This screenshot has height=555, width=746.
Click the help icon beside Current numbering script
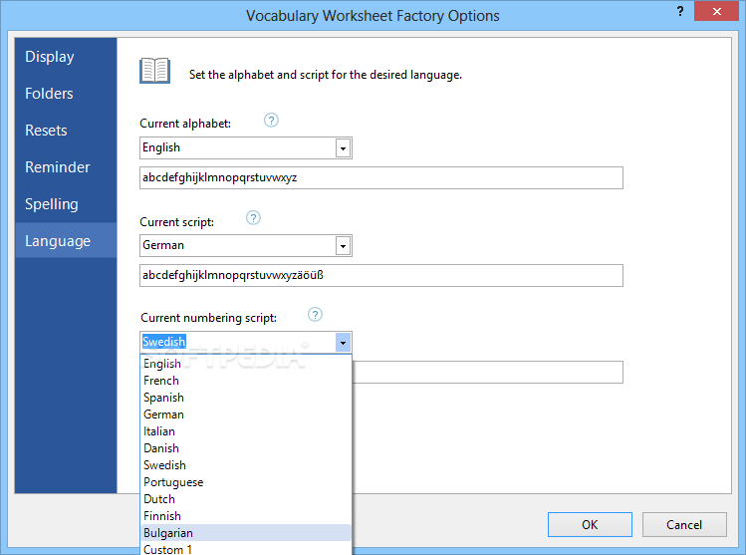point(315,315)
